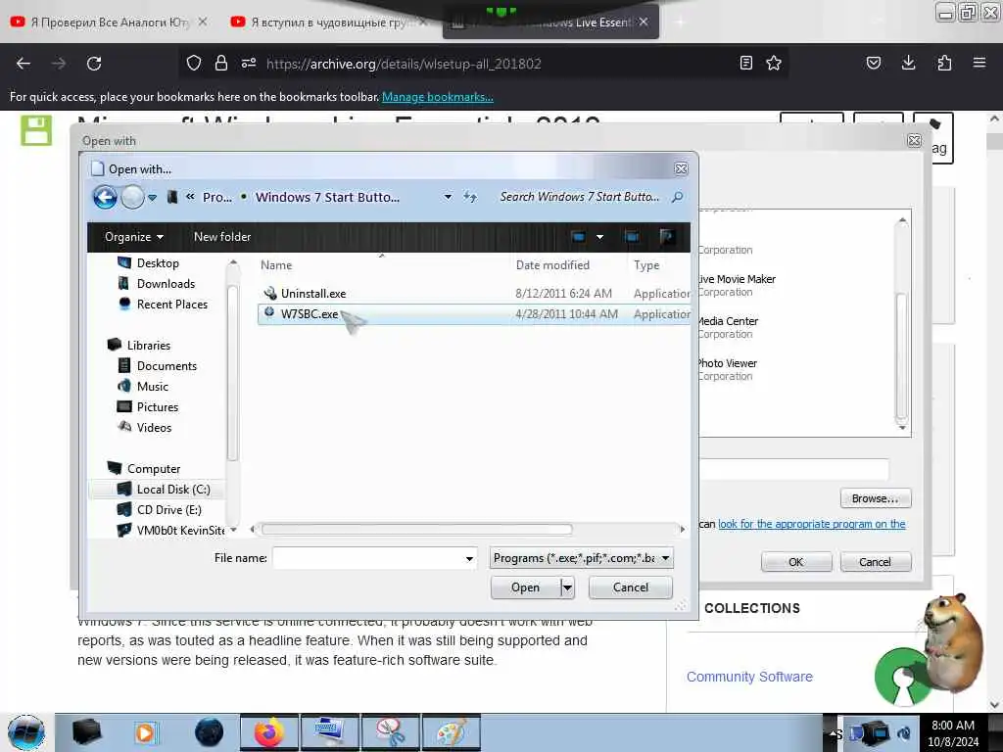Open the Documents library
The height and width of the screenshot is (752, 1003).
167,366
